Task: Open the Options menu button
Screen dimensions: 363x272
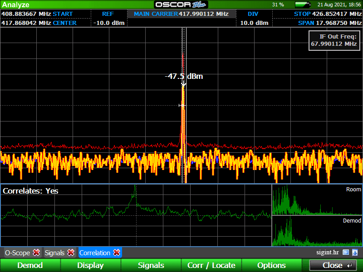Action: [271, 265]
